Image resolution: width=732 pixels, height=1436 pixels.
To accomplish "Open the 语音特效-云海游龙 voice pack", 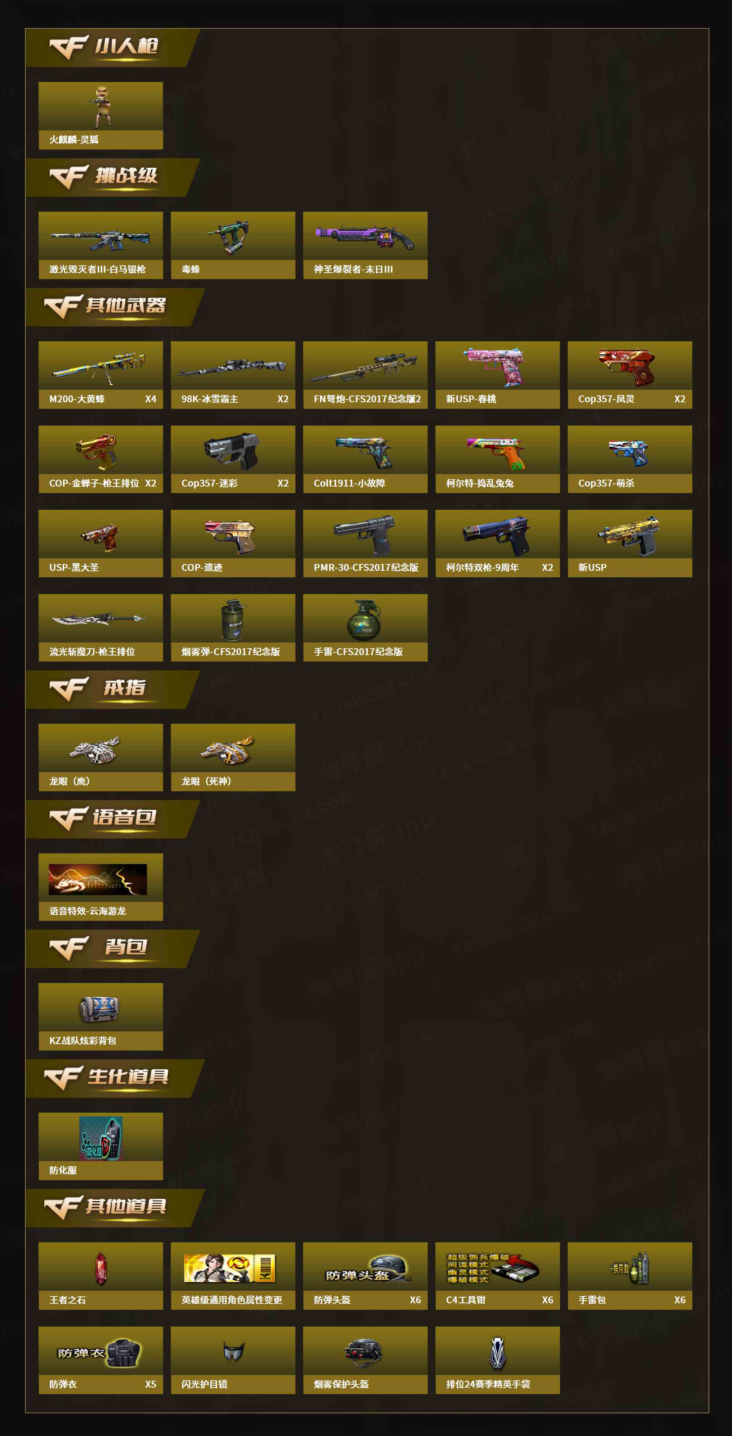I will coord(100,887).
